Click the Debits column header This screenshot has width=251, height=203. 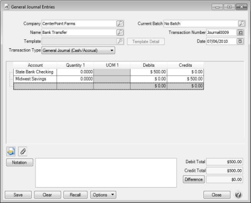click(x=148, y=65)
